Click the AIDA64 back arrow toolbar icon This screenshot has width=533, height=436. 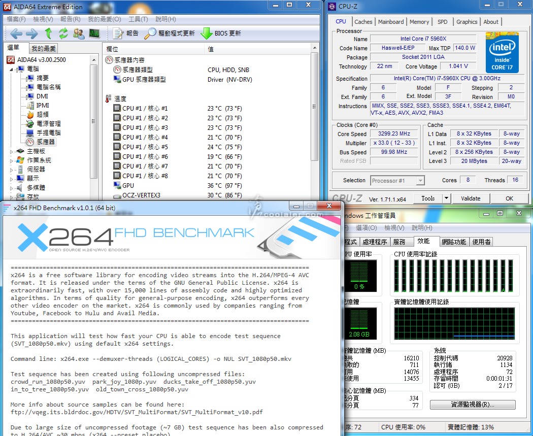16,33
